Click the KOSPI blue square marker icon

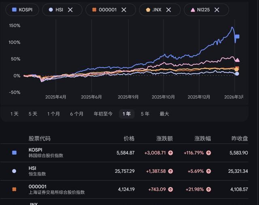pyautogui.click(x=15, y=153)
